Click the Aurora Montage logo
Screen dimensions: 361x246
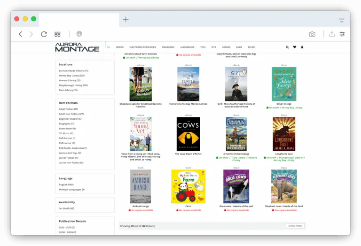click(77, 47)
